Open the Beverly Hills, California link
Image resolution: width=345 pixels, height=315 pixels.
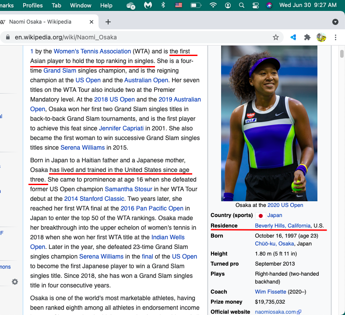(282, 226)
